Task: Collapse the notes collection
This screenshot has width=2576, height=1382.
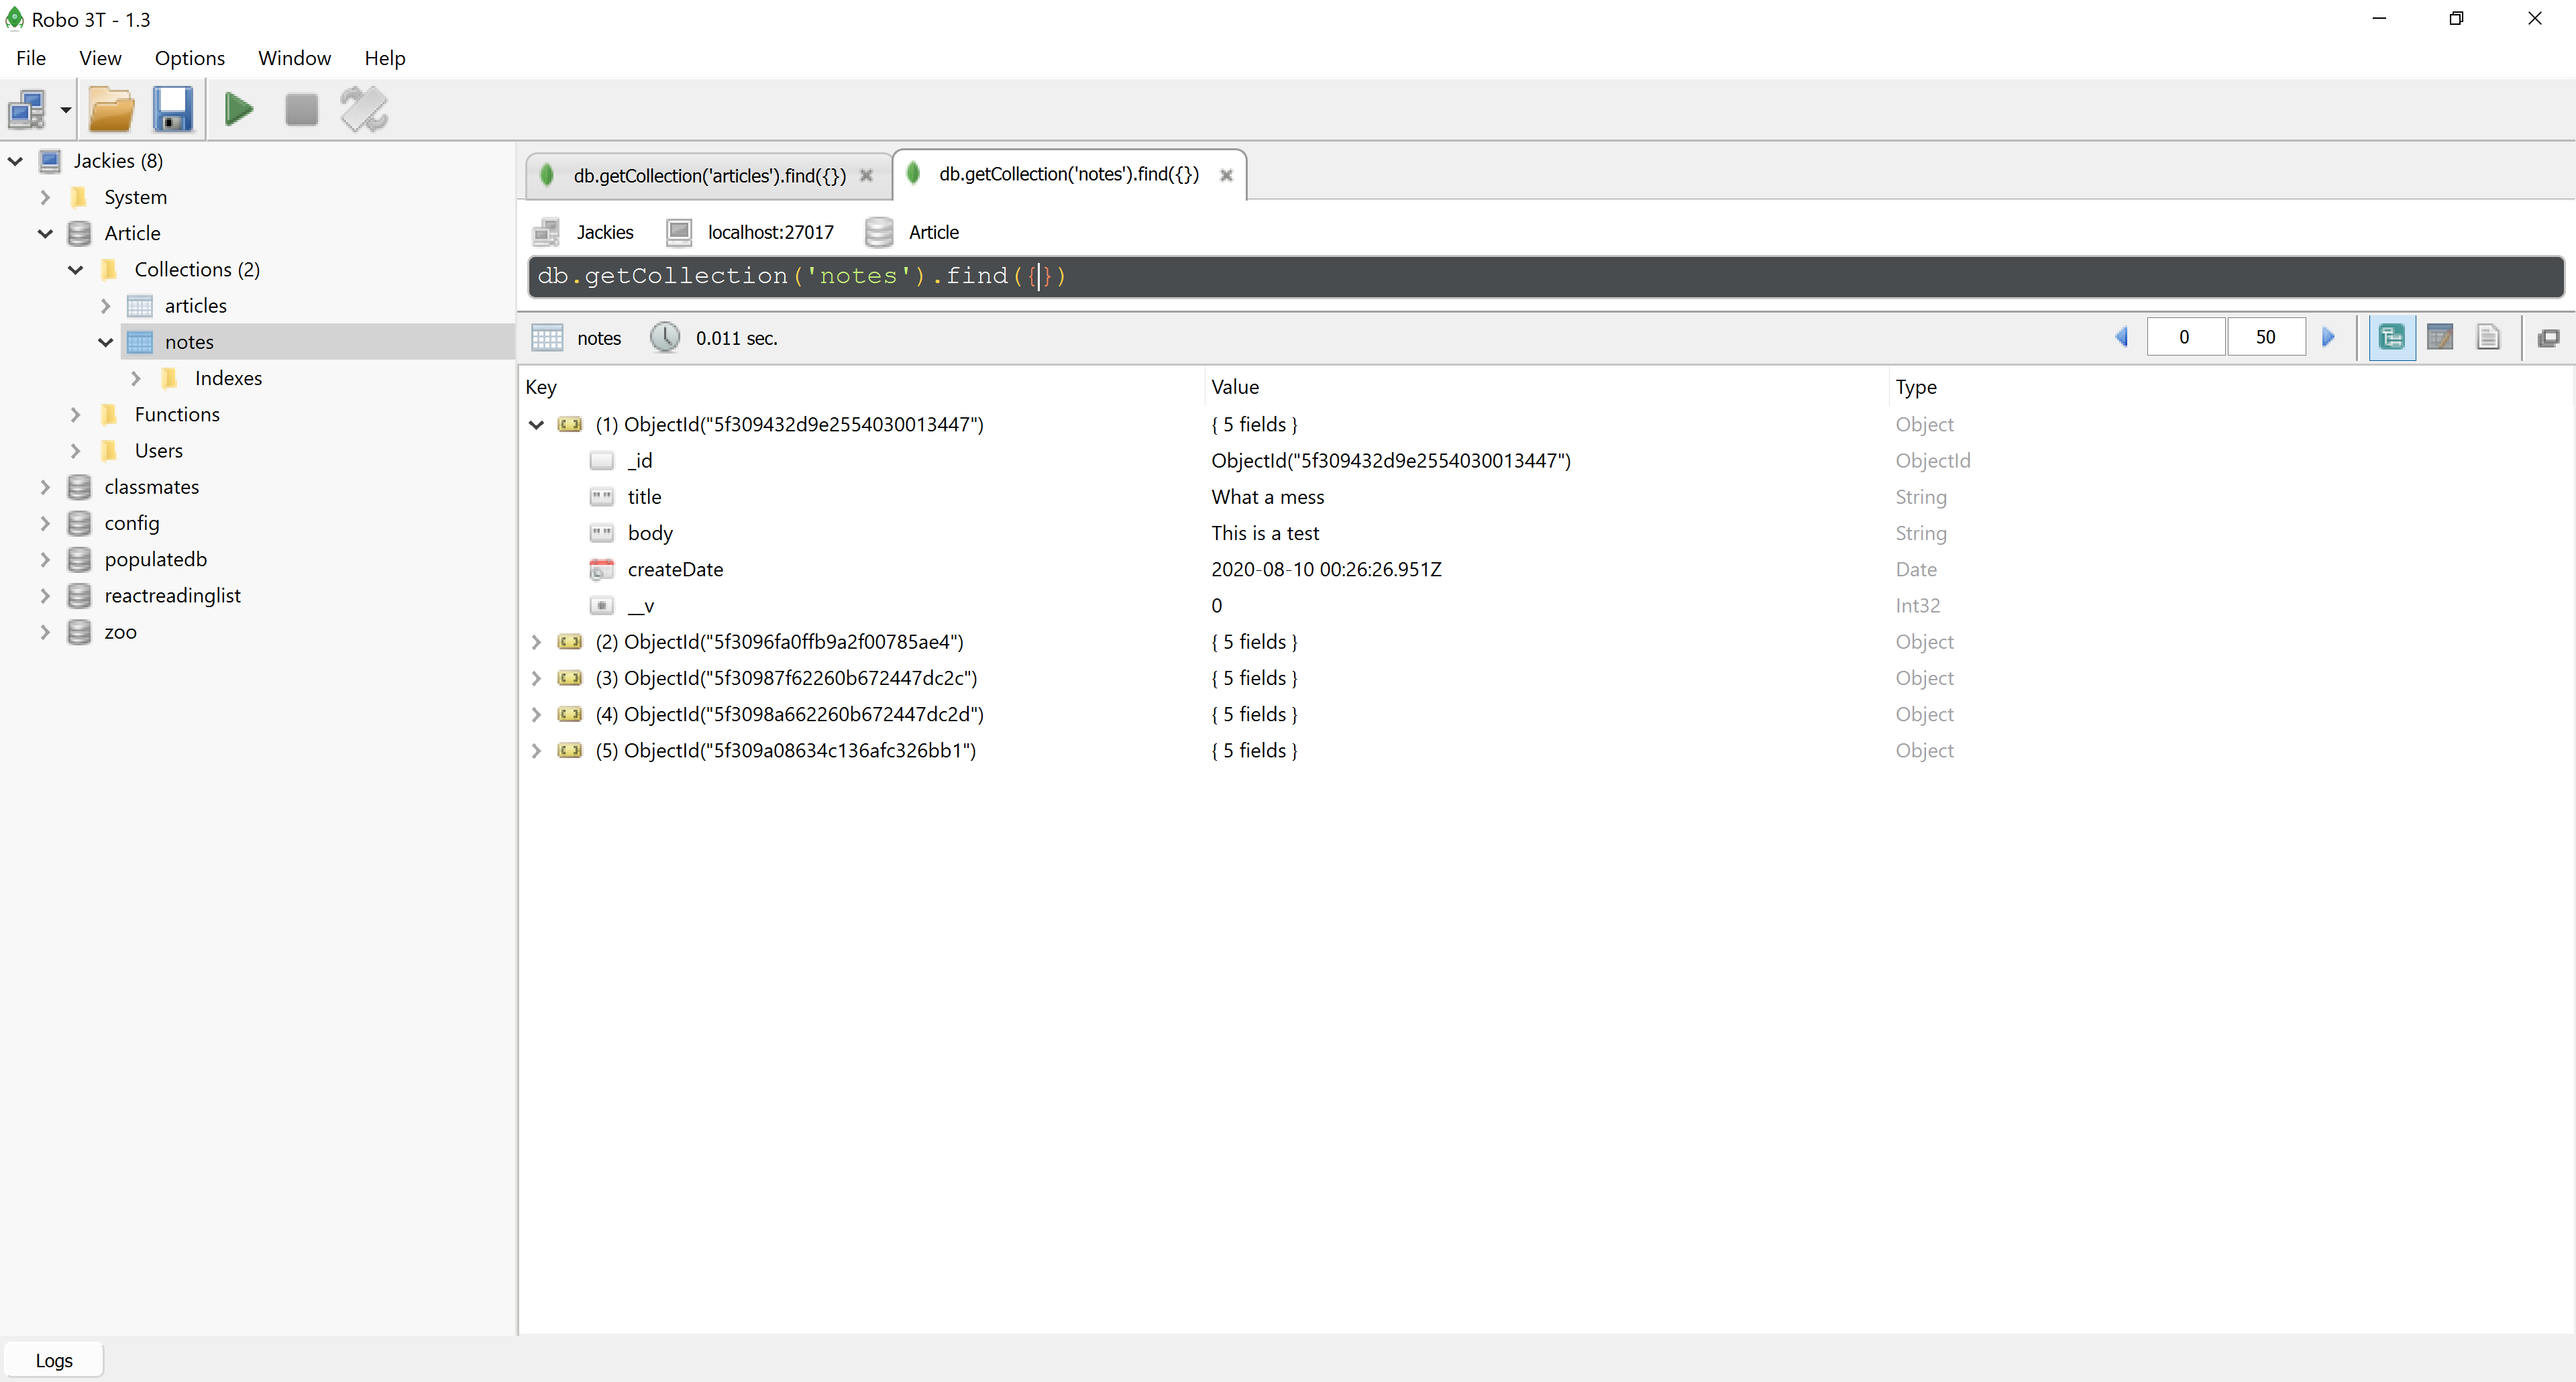Action: (x=105, y=342)
